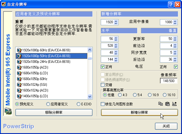Viewport: 182px width, 134px height.
Task: Enable the 交错 interlaced checkbox
Action: tap(103, 85)
